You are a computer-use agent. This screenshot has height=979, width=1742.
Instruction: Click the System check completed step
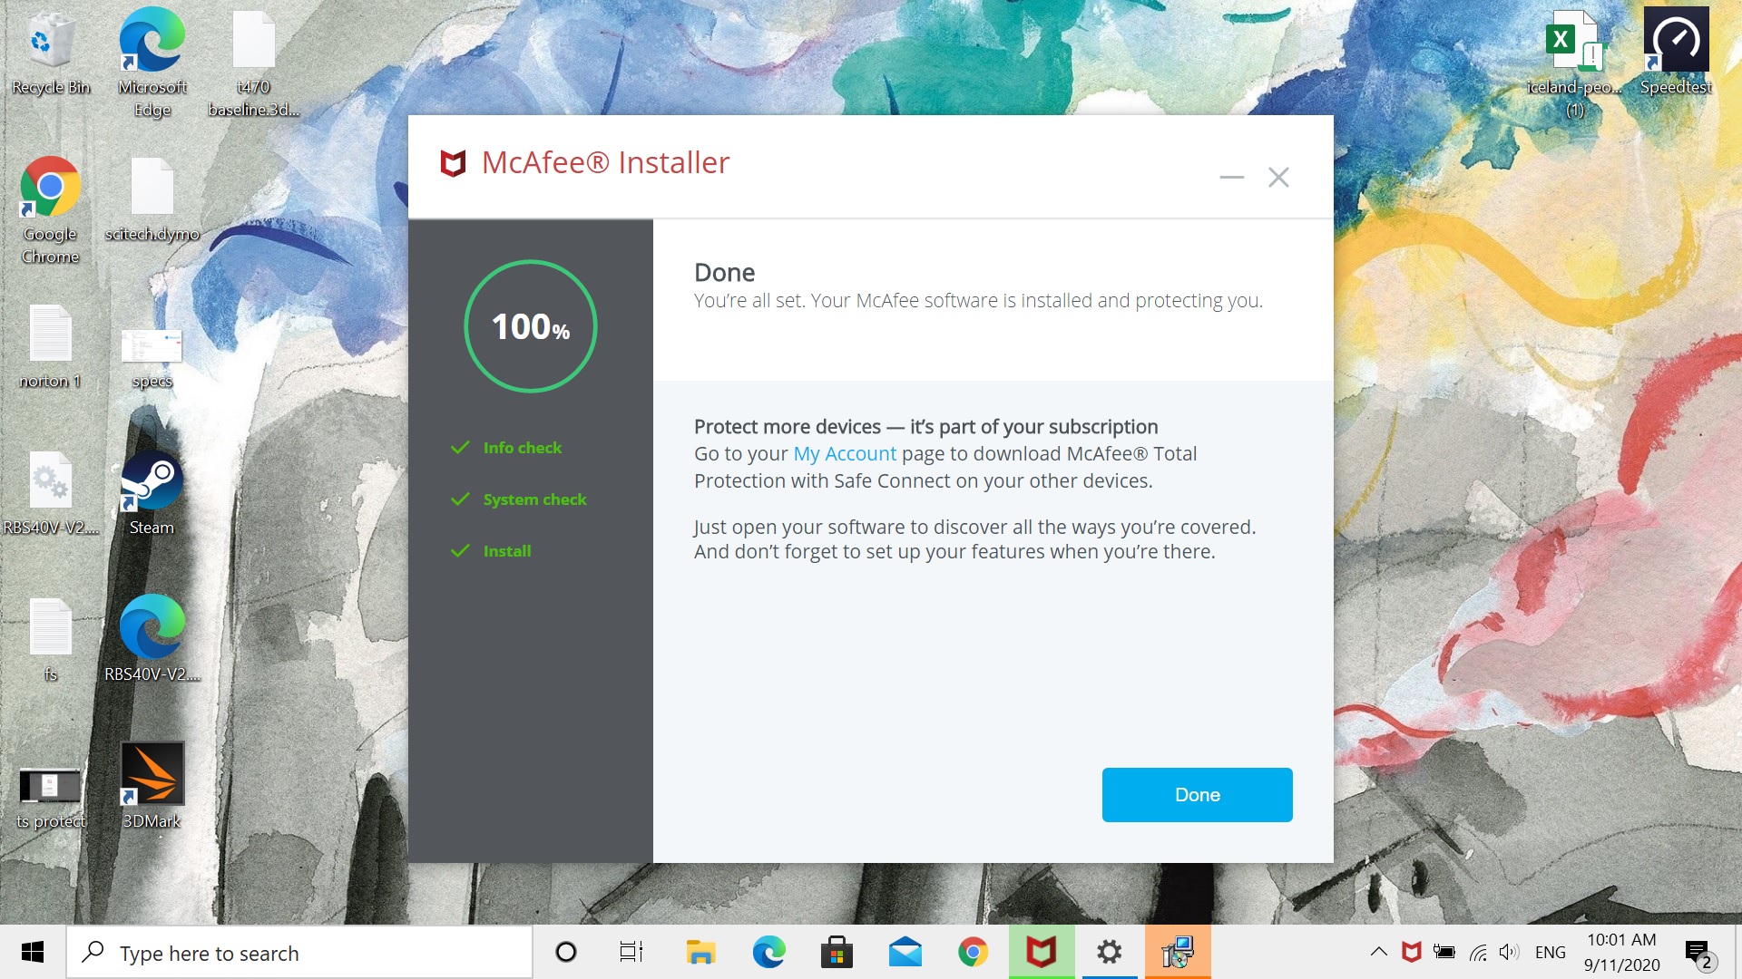[x=534, y=499]
